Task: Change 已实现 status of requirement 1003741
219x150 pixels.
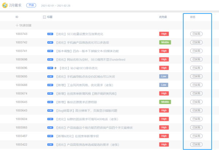Action: point(197,51)
